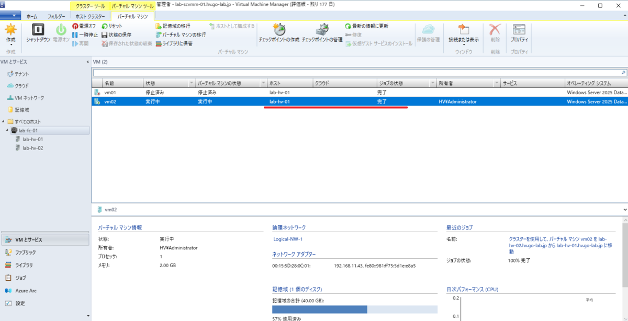Select the vm02 row name cell

click(110, 101)
